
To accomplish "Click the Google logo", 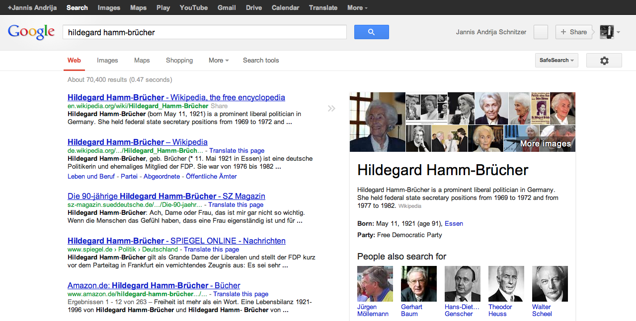I will pos(31,32).
